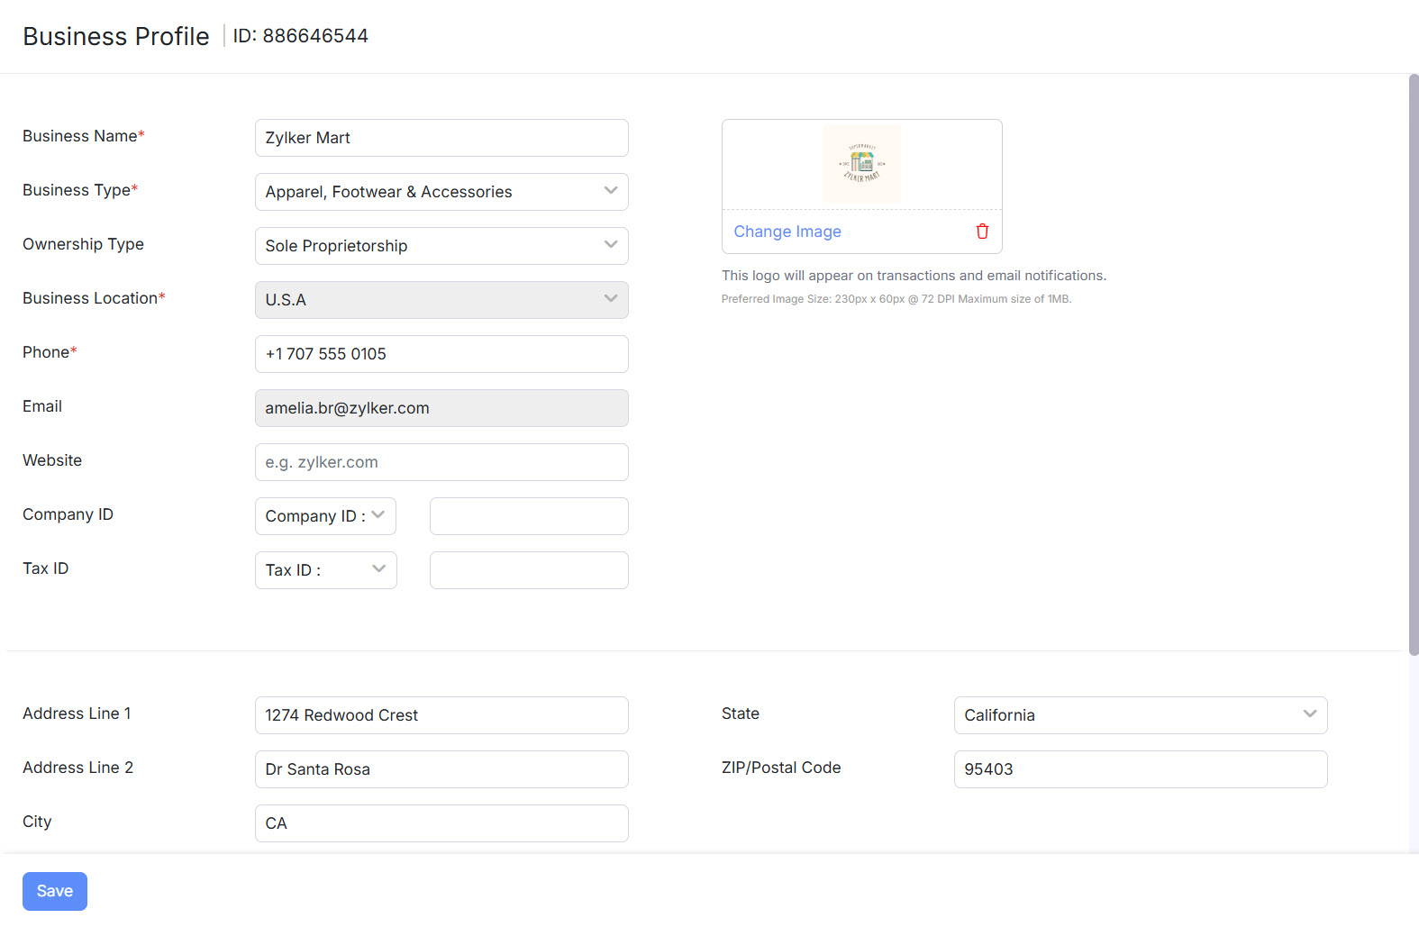Click the Tax ID value field

tap(529, 570)
